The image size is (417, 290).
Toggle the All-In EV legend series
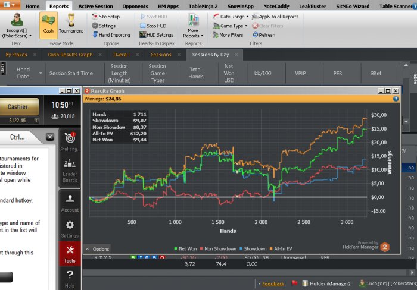coord(281,248)
